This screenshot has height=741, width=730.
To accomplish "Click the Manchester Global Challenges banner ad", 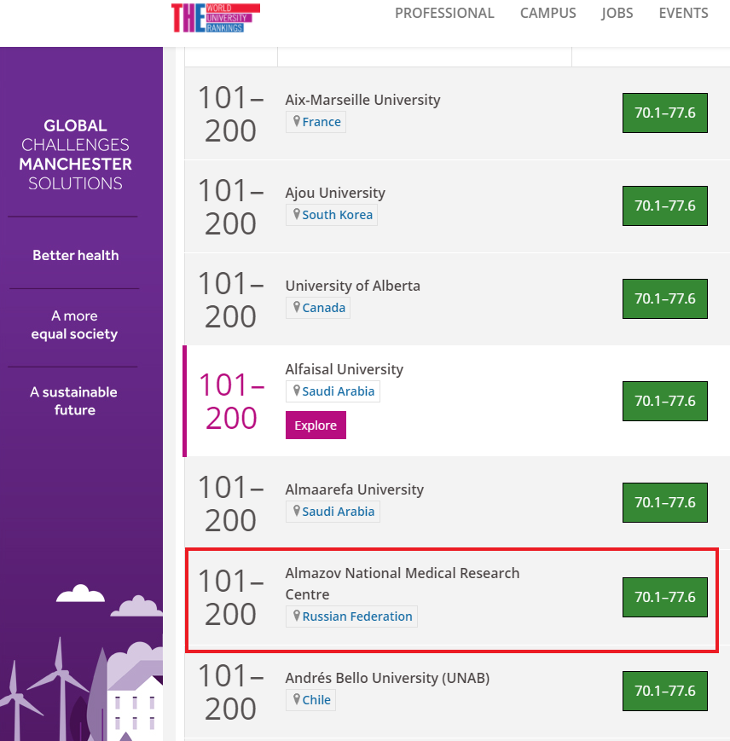I will 76,341.
